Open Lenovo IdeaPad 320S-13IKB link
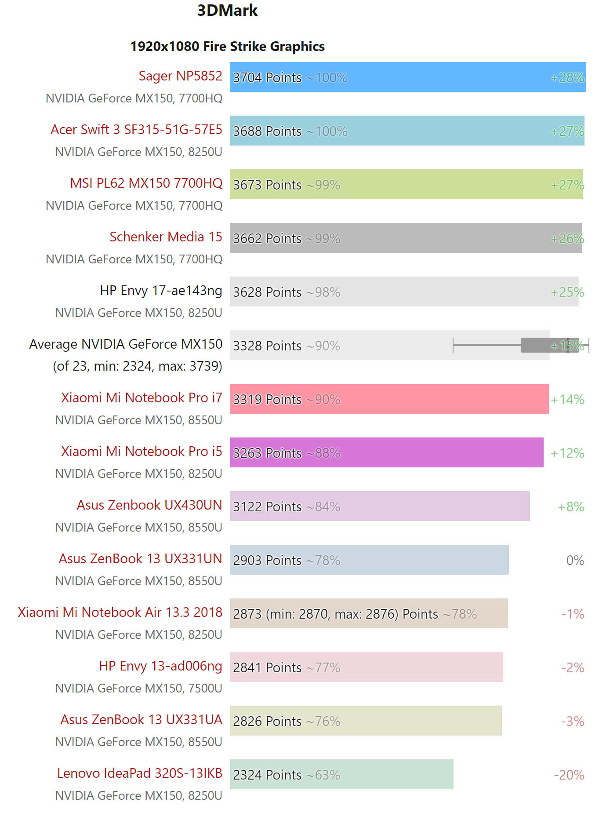Screen dimensions: 599x820 click(139, 773)
